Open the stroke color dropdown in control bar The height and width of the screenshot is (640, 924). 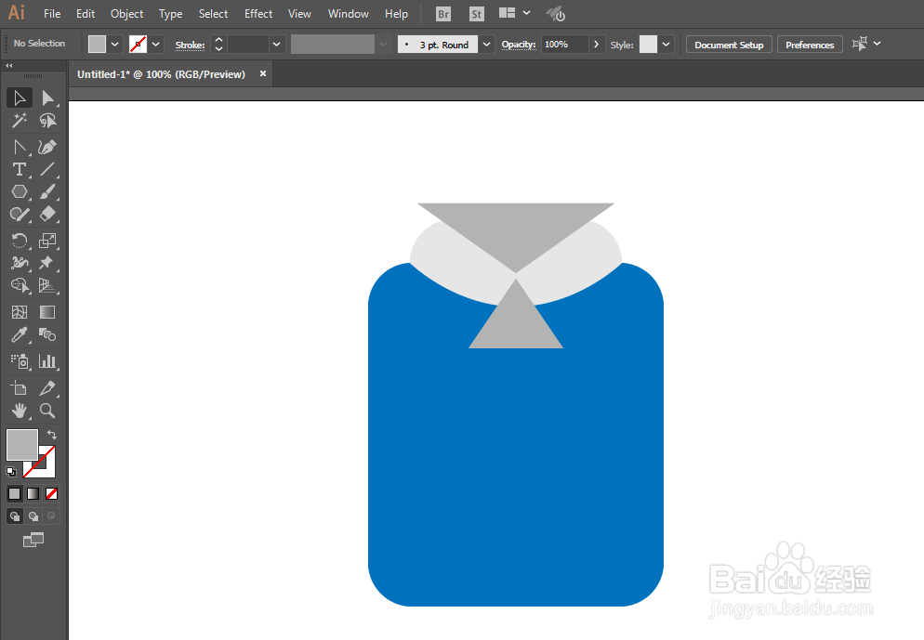pos(155,45)
